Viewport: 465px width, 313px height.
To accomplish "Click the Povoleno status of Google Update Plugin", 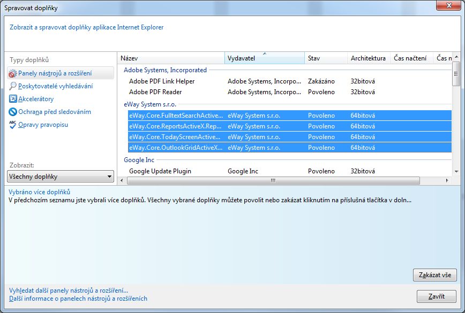I will [x=321, y=171].
